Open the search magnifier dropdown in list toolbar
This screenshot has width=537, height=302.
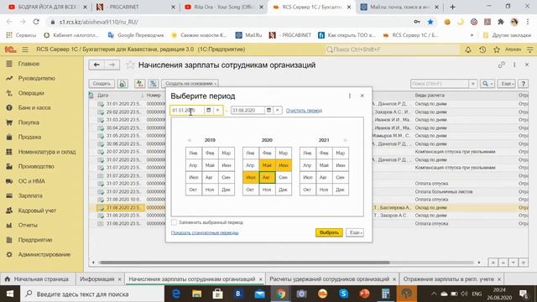487,84
